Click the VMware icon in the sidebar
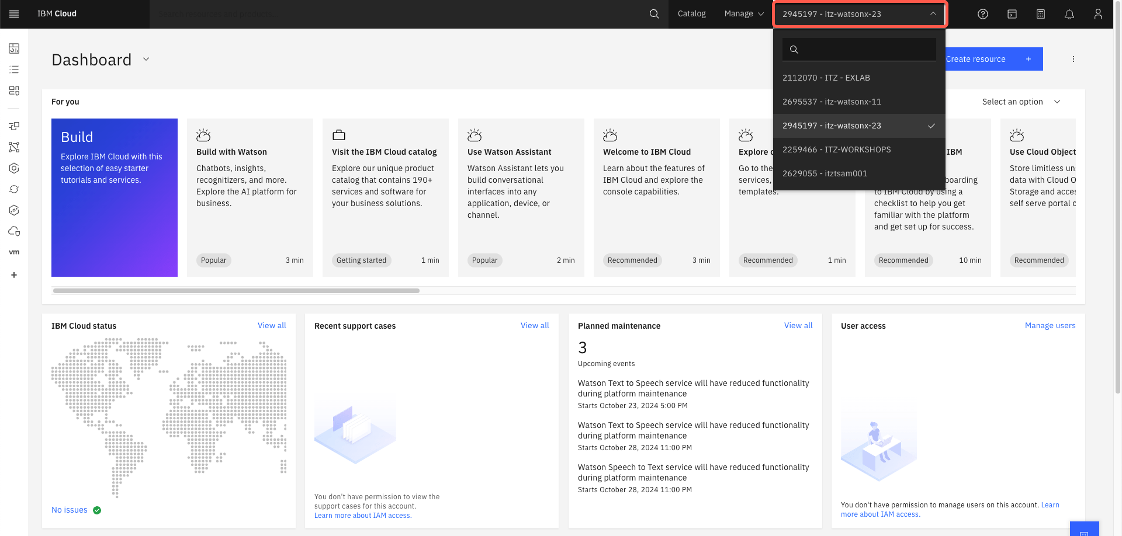1122x536 pixels. [14, 252]
